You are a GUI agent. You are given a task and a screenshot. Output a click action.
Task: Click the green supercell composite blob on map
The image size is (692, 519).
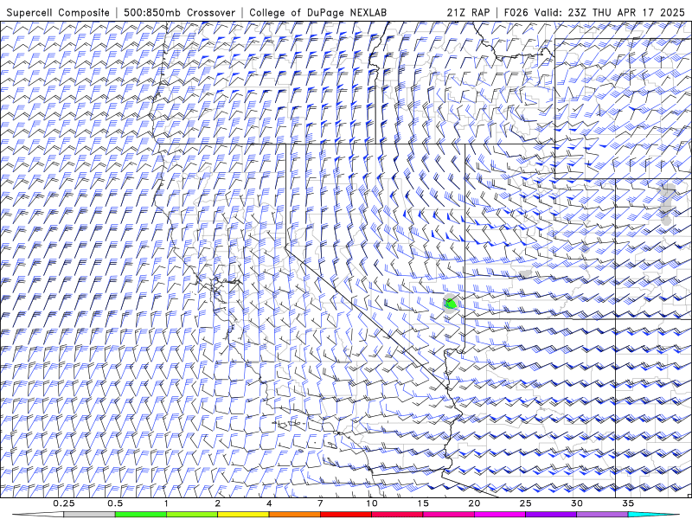click(451, 304)
